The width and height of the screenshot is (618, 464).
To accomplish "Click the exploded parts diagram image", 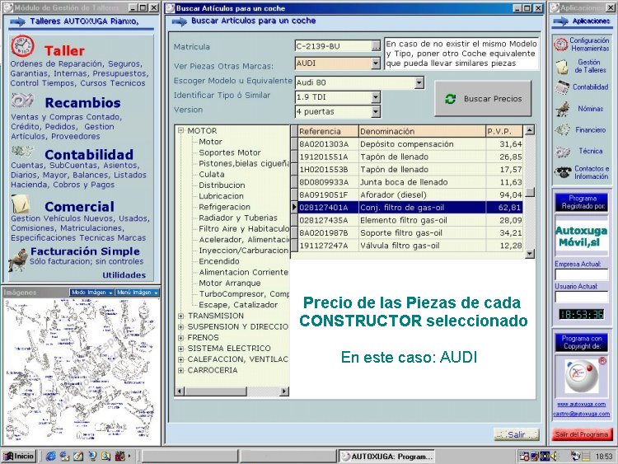I will (81, 371).
